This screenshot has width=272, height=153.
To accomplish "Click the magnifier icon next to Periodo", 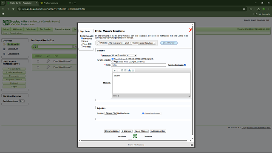I will click(x=98, y=43).
